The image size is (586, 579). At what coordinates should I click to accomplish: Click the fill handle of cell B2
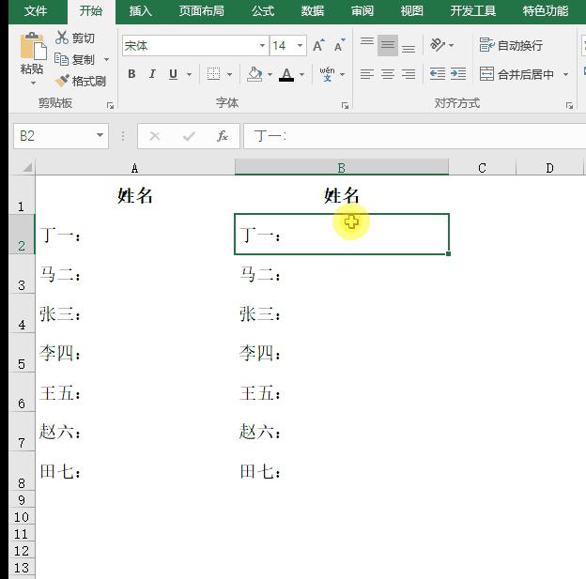pos(449,254)
